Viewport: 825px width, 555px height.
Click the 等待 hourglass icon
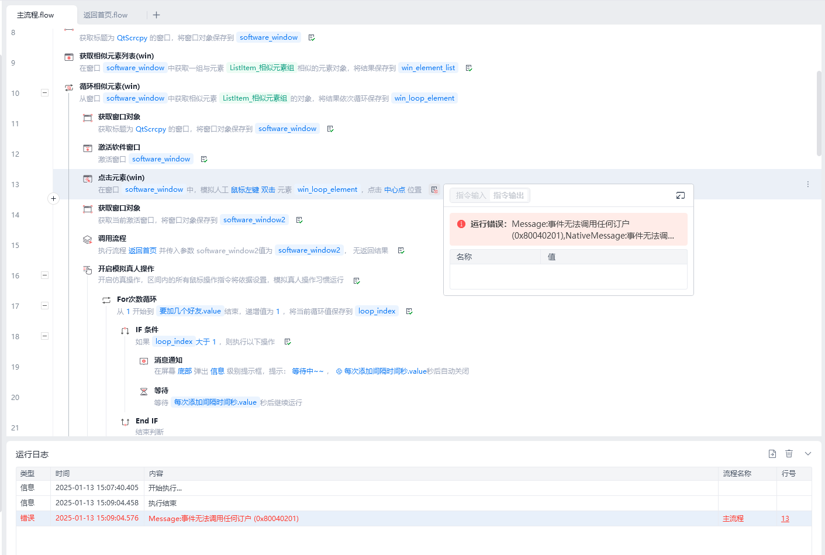point(144,391)
